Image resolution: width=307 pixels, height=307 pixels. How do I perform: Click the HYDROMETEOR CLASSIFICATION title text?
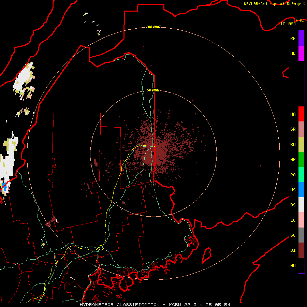coord(120,305)
